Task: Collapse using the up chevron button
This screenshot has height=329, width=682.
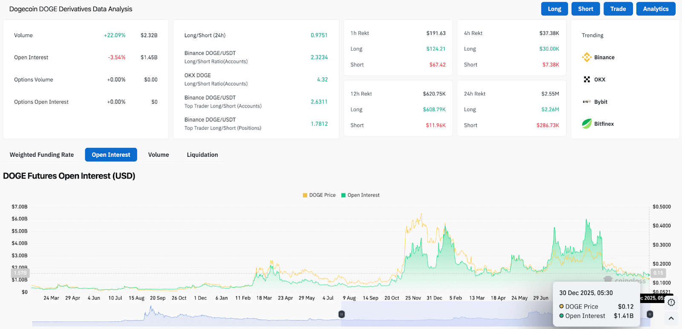Action: tap(671, 318)
